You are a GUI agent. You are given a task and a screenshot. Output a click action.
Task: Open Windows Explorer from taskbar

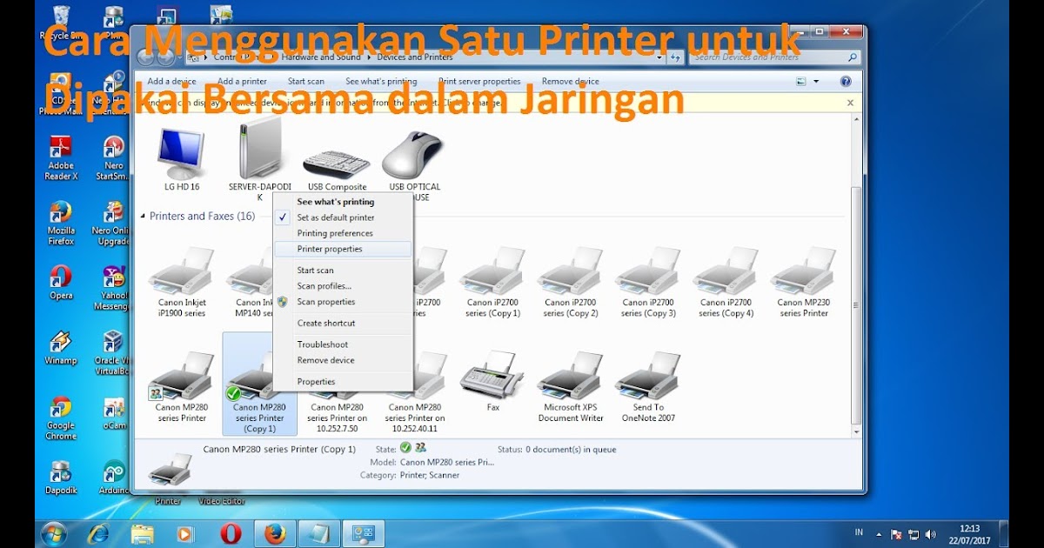click(x=142, y=533)
